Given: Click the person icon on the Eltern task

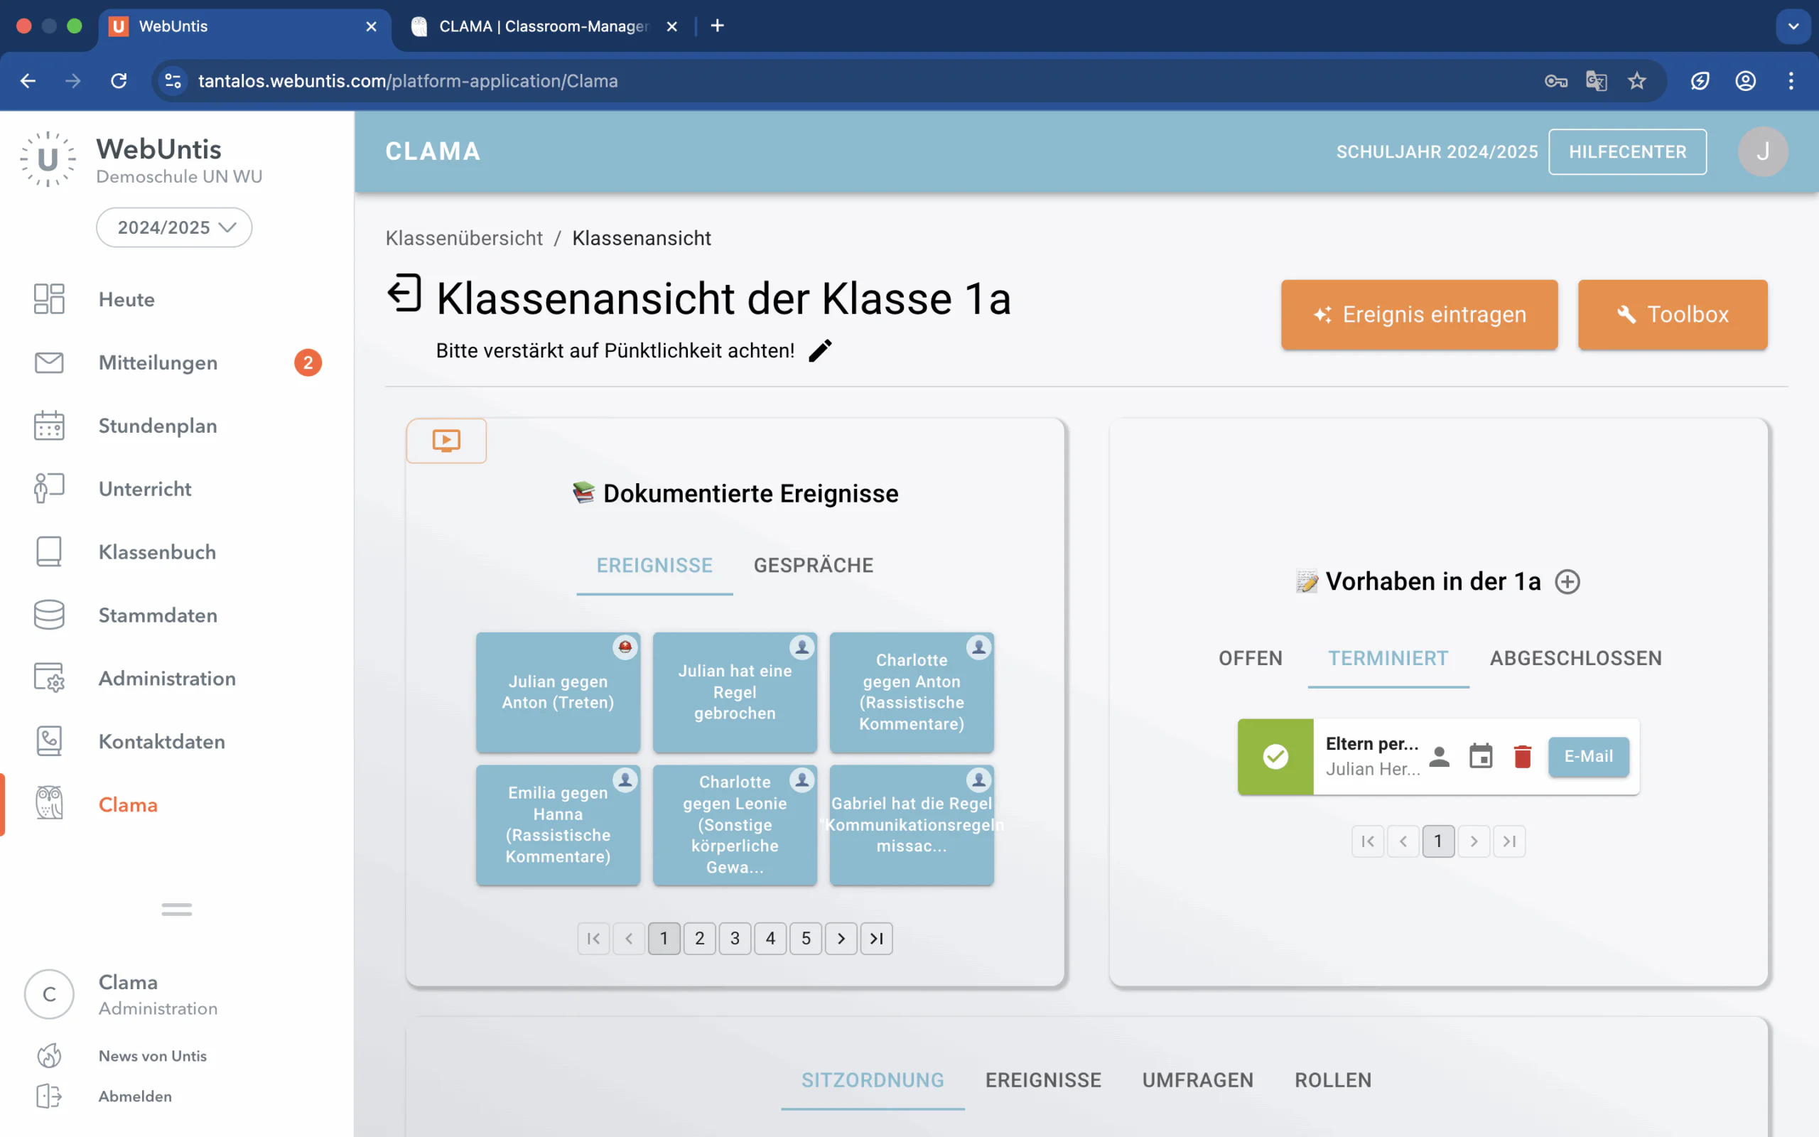Looking at the screenshot, I should click(x=1439, y=757).
